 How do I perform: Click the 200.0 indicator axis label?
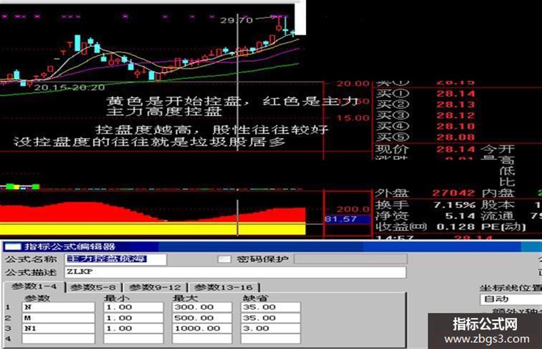pos(353,209)
